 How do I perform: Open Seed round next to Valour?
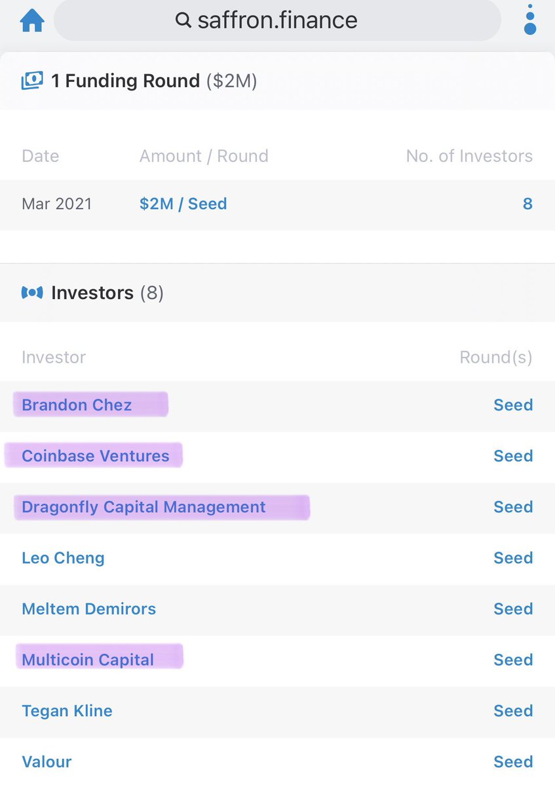tap(512, 762)
